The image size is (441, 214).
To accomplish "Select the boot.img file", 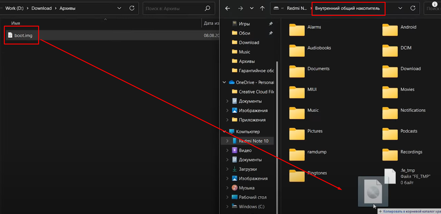I will click(23, 36).
